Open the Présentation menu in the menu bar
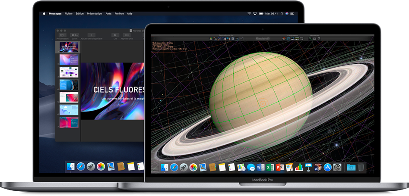The image size is (409, 196). click(x=95, y=13)
